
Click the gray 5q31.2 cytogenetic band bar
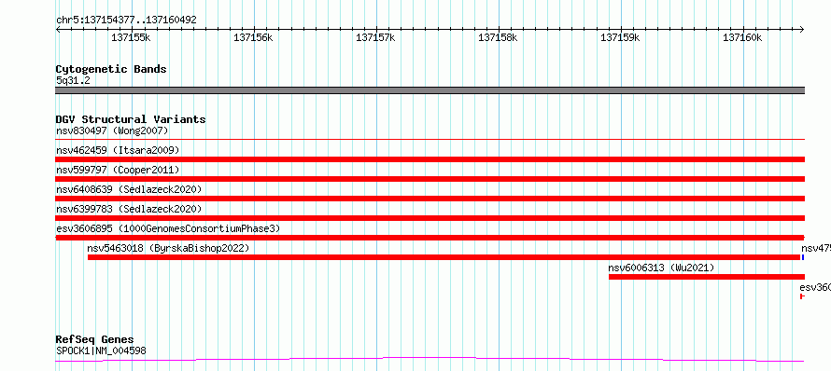[430, 90]
